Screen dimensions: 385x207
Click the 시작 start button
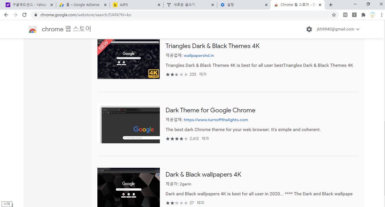7,204
